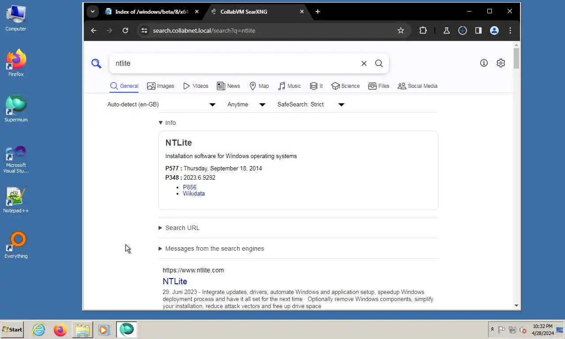565x339 pixels.
Task: Launch Everything search desktop icon
Action: (16, 245)
